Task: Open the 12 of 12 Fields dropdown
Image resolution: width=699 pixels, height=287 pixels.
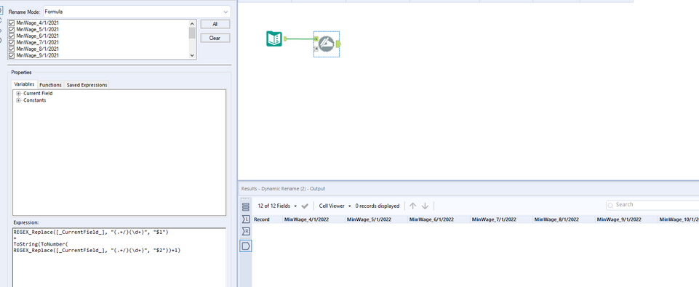Action: coord(277,206)
